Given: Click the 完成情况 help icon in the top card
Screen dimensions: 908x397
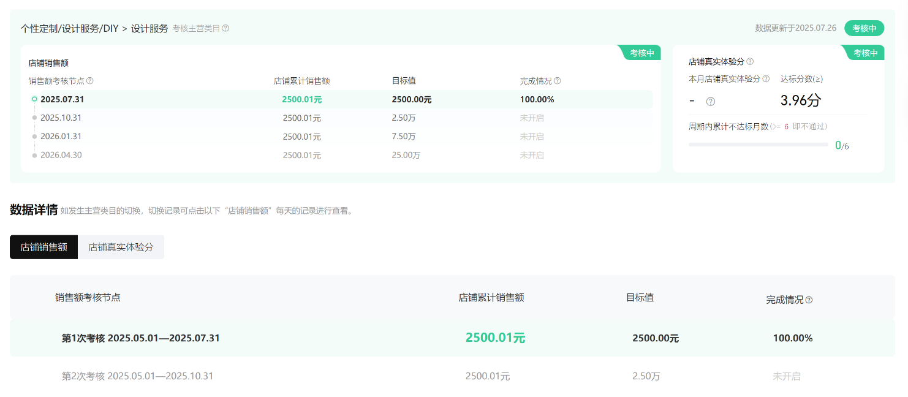Looking at the screenshot, I should [557, 81].
